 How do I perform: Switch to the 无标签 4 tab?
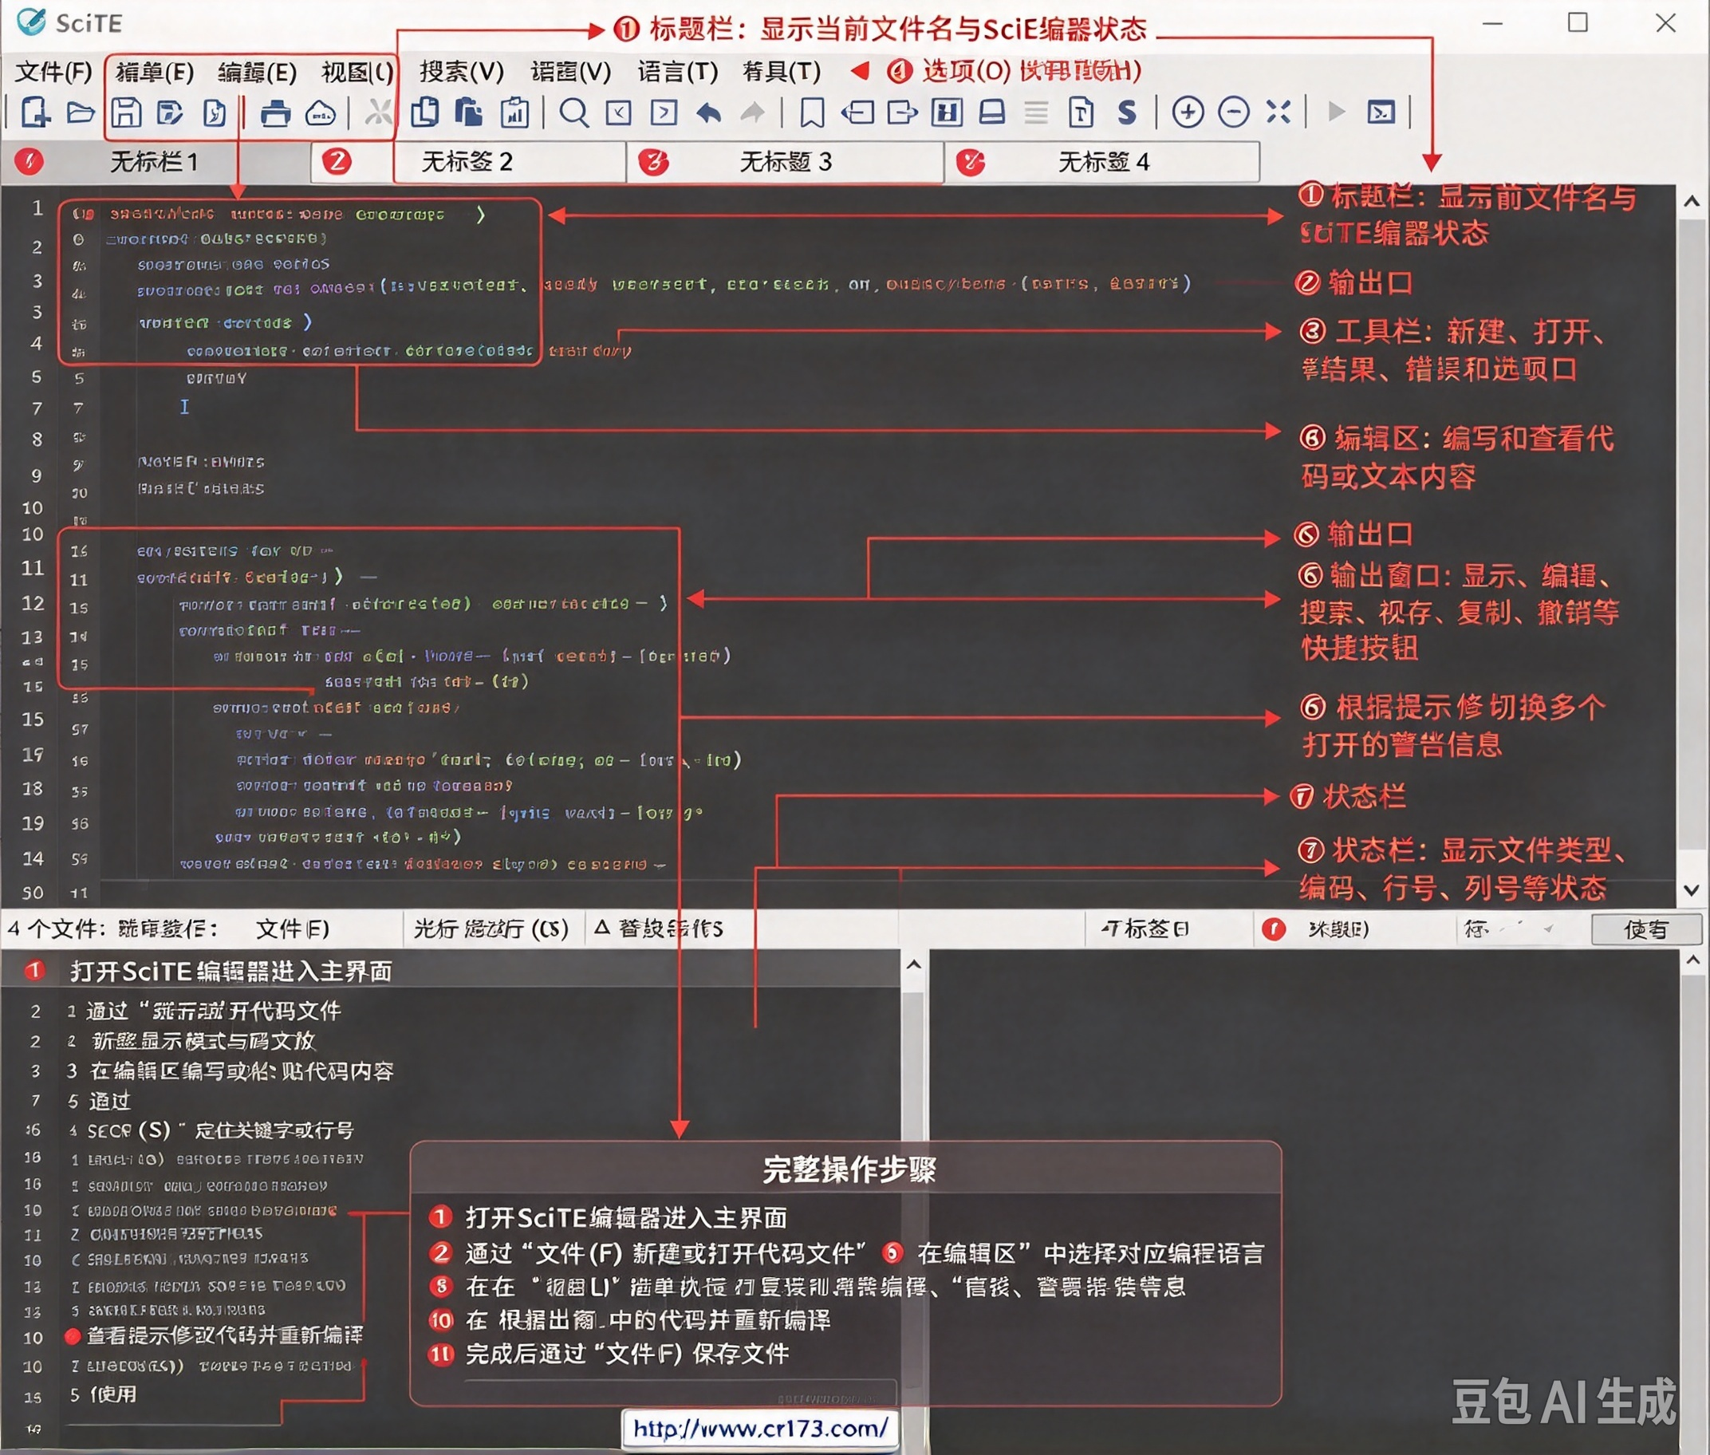[1103, 162]
